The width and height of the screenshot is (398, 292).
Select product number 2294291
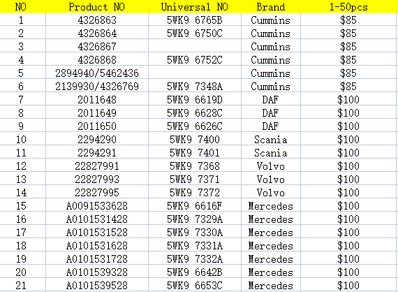coord(97,152)
